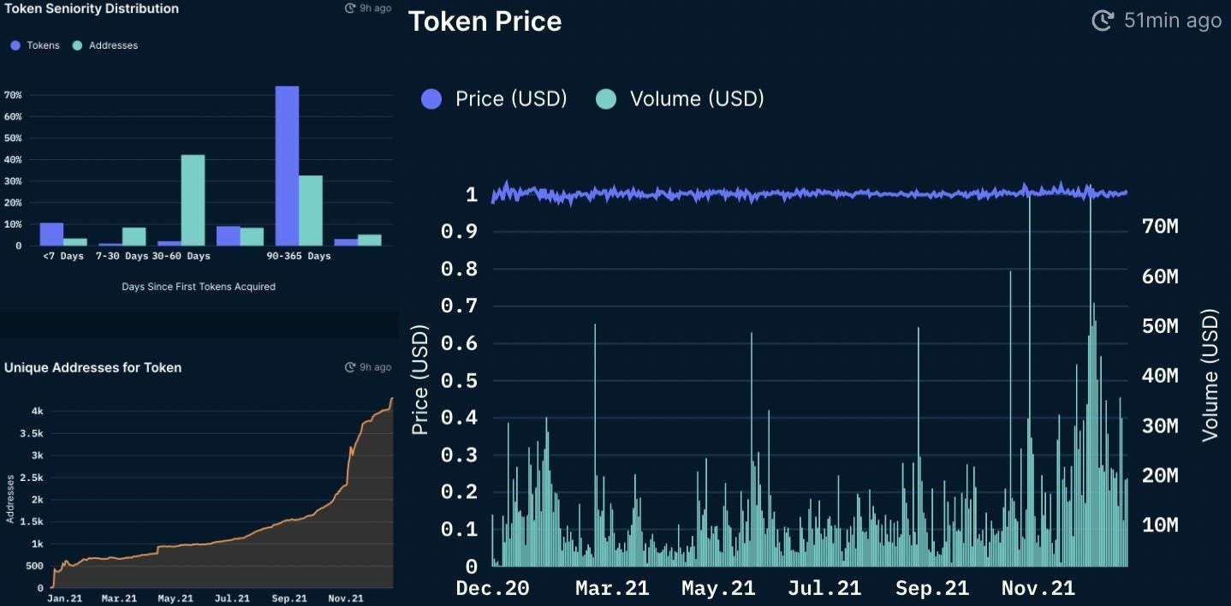
Task: Toggle the Addresses legend series
Action: click(x=104, y=45)
